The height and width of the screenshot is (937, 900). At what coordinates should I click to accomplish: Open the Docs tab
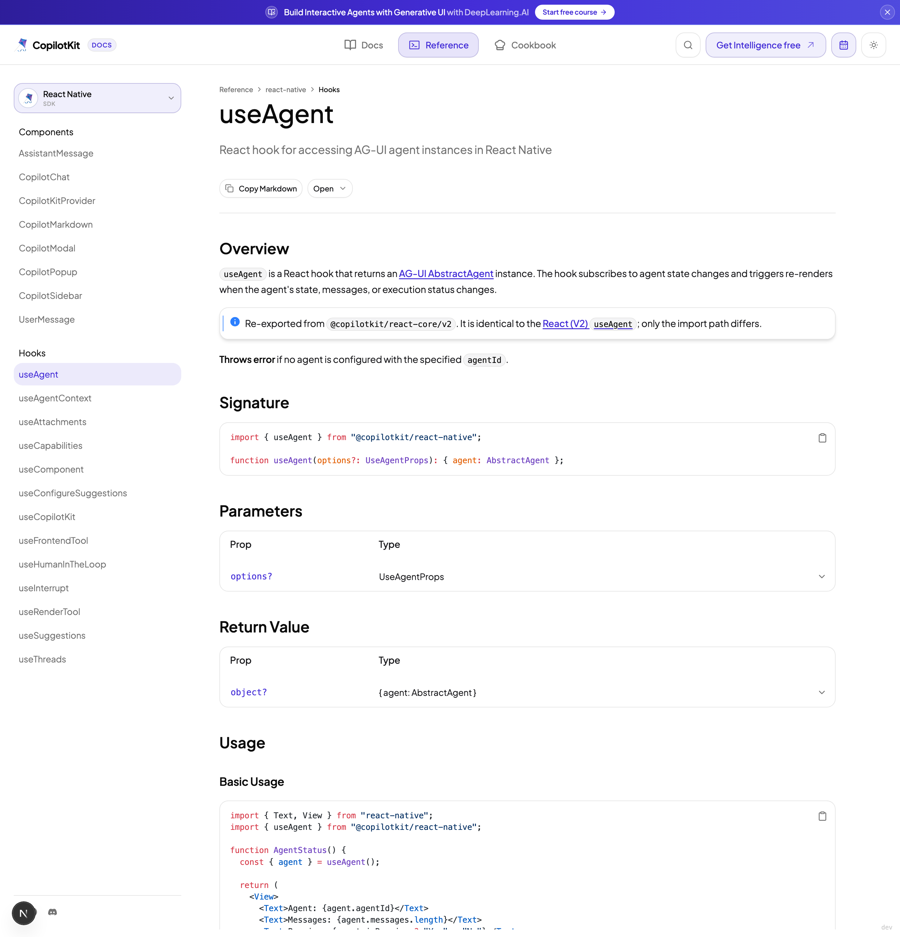[363, 45]
